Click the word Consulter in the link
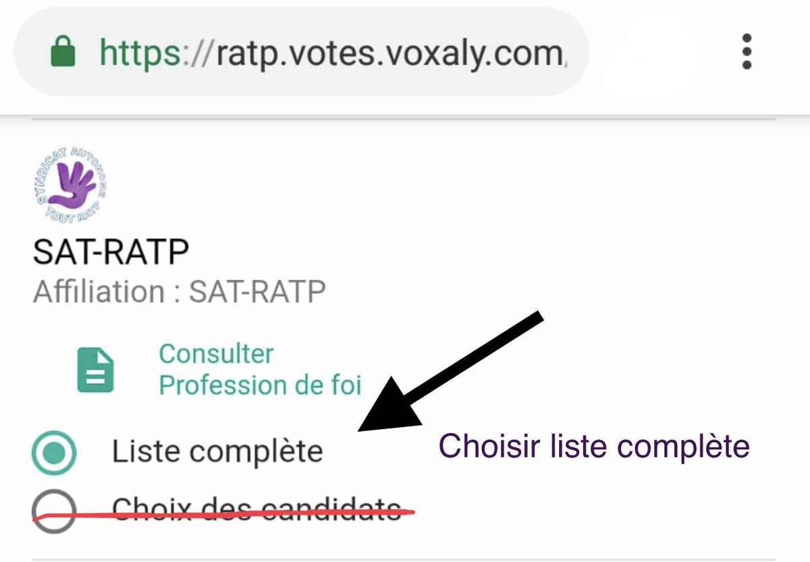This screenshot has height=562, width=810. (x=216, y=354)
